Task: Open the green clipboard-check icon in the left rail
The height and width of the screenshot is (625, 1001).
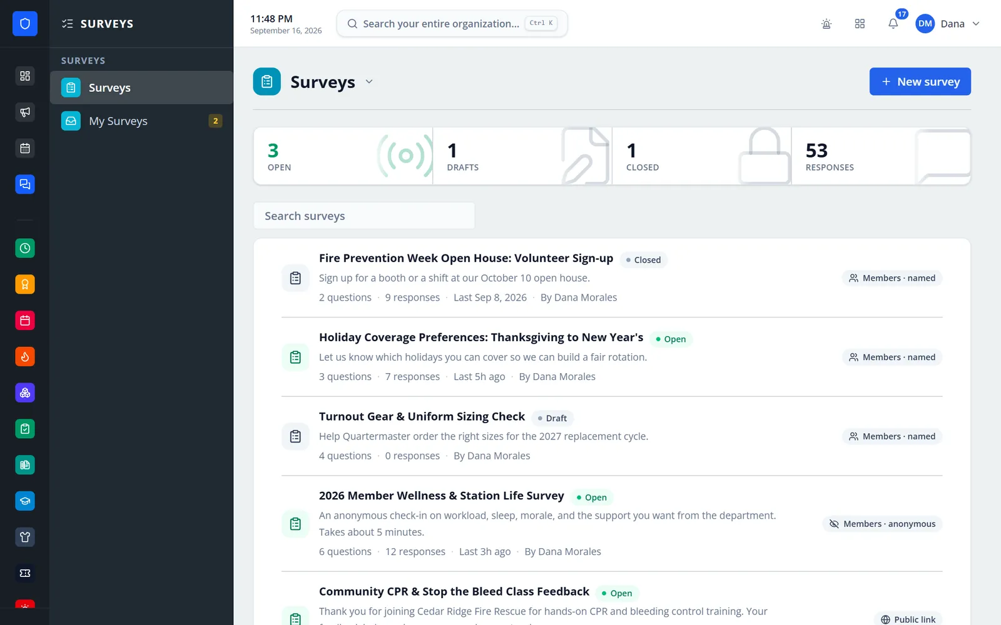Action: pyautogui.click(x=25, y=429)
